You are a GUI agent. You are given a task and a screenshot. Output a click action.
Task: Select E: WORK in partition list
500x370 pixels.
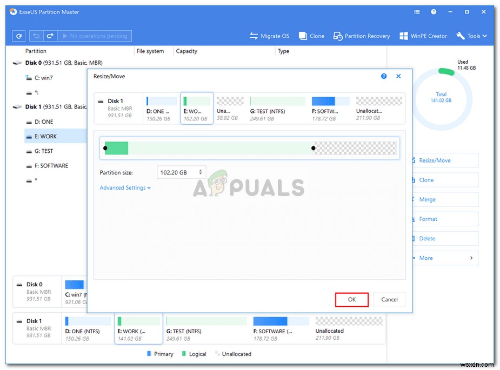point(56,137)
